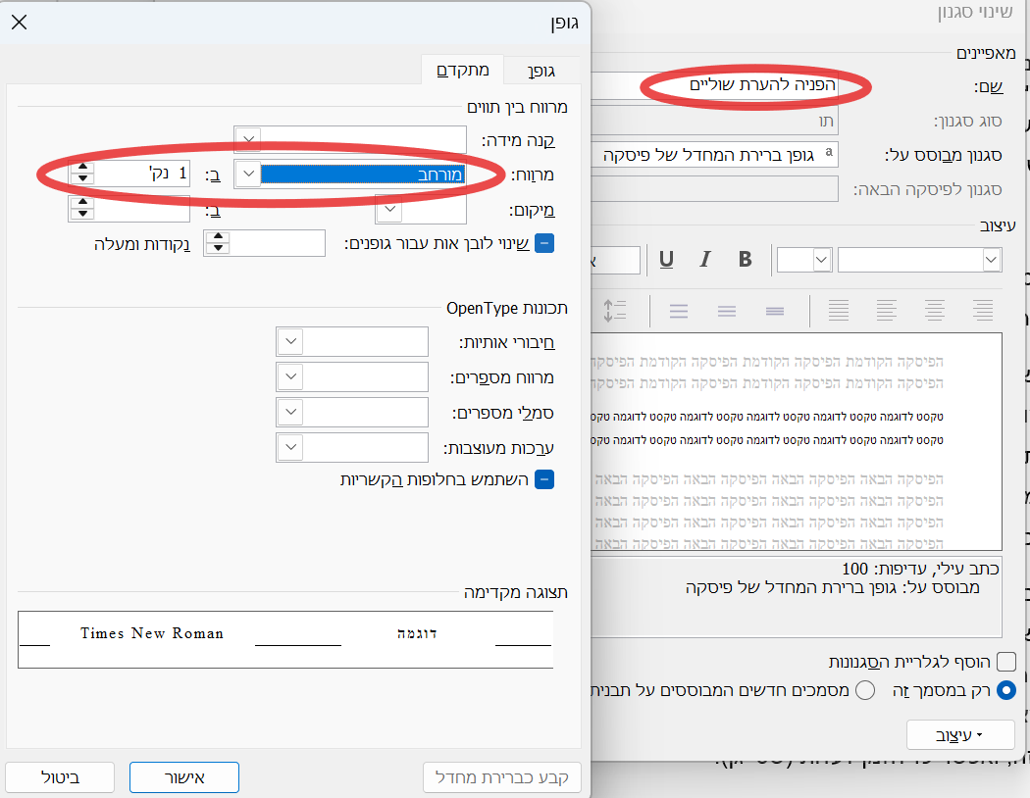This screenshot has width=1030, height=798.
Task: Open the מרווח spacing dropdown
Action: [249, 175]
